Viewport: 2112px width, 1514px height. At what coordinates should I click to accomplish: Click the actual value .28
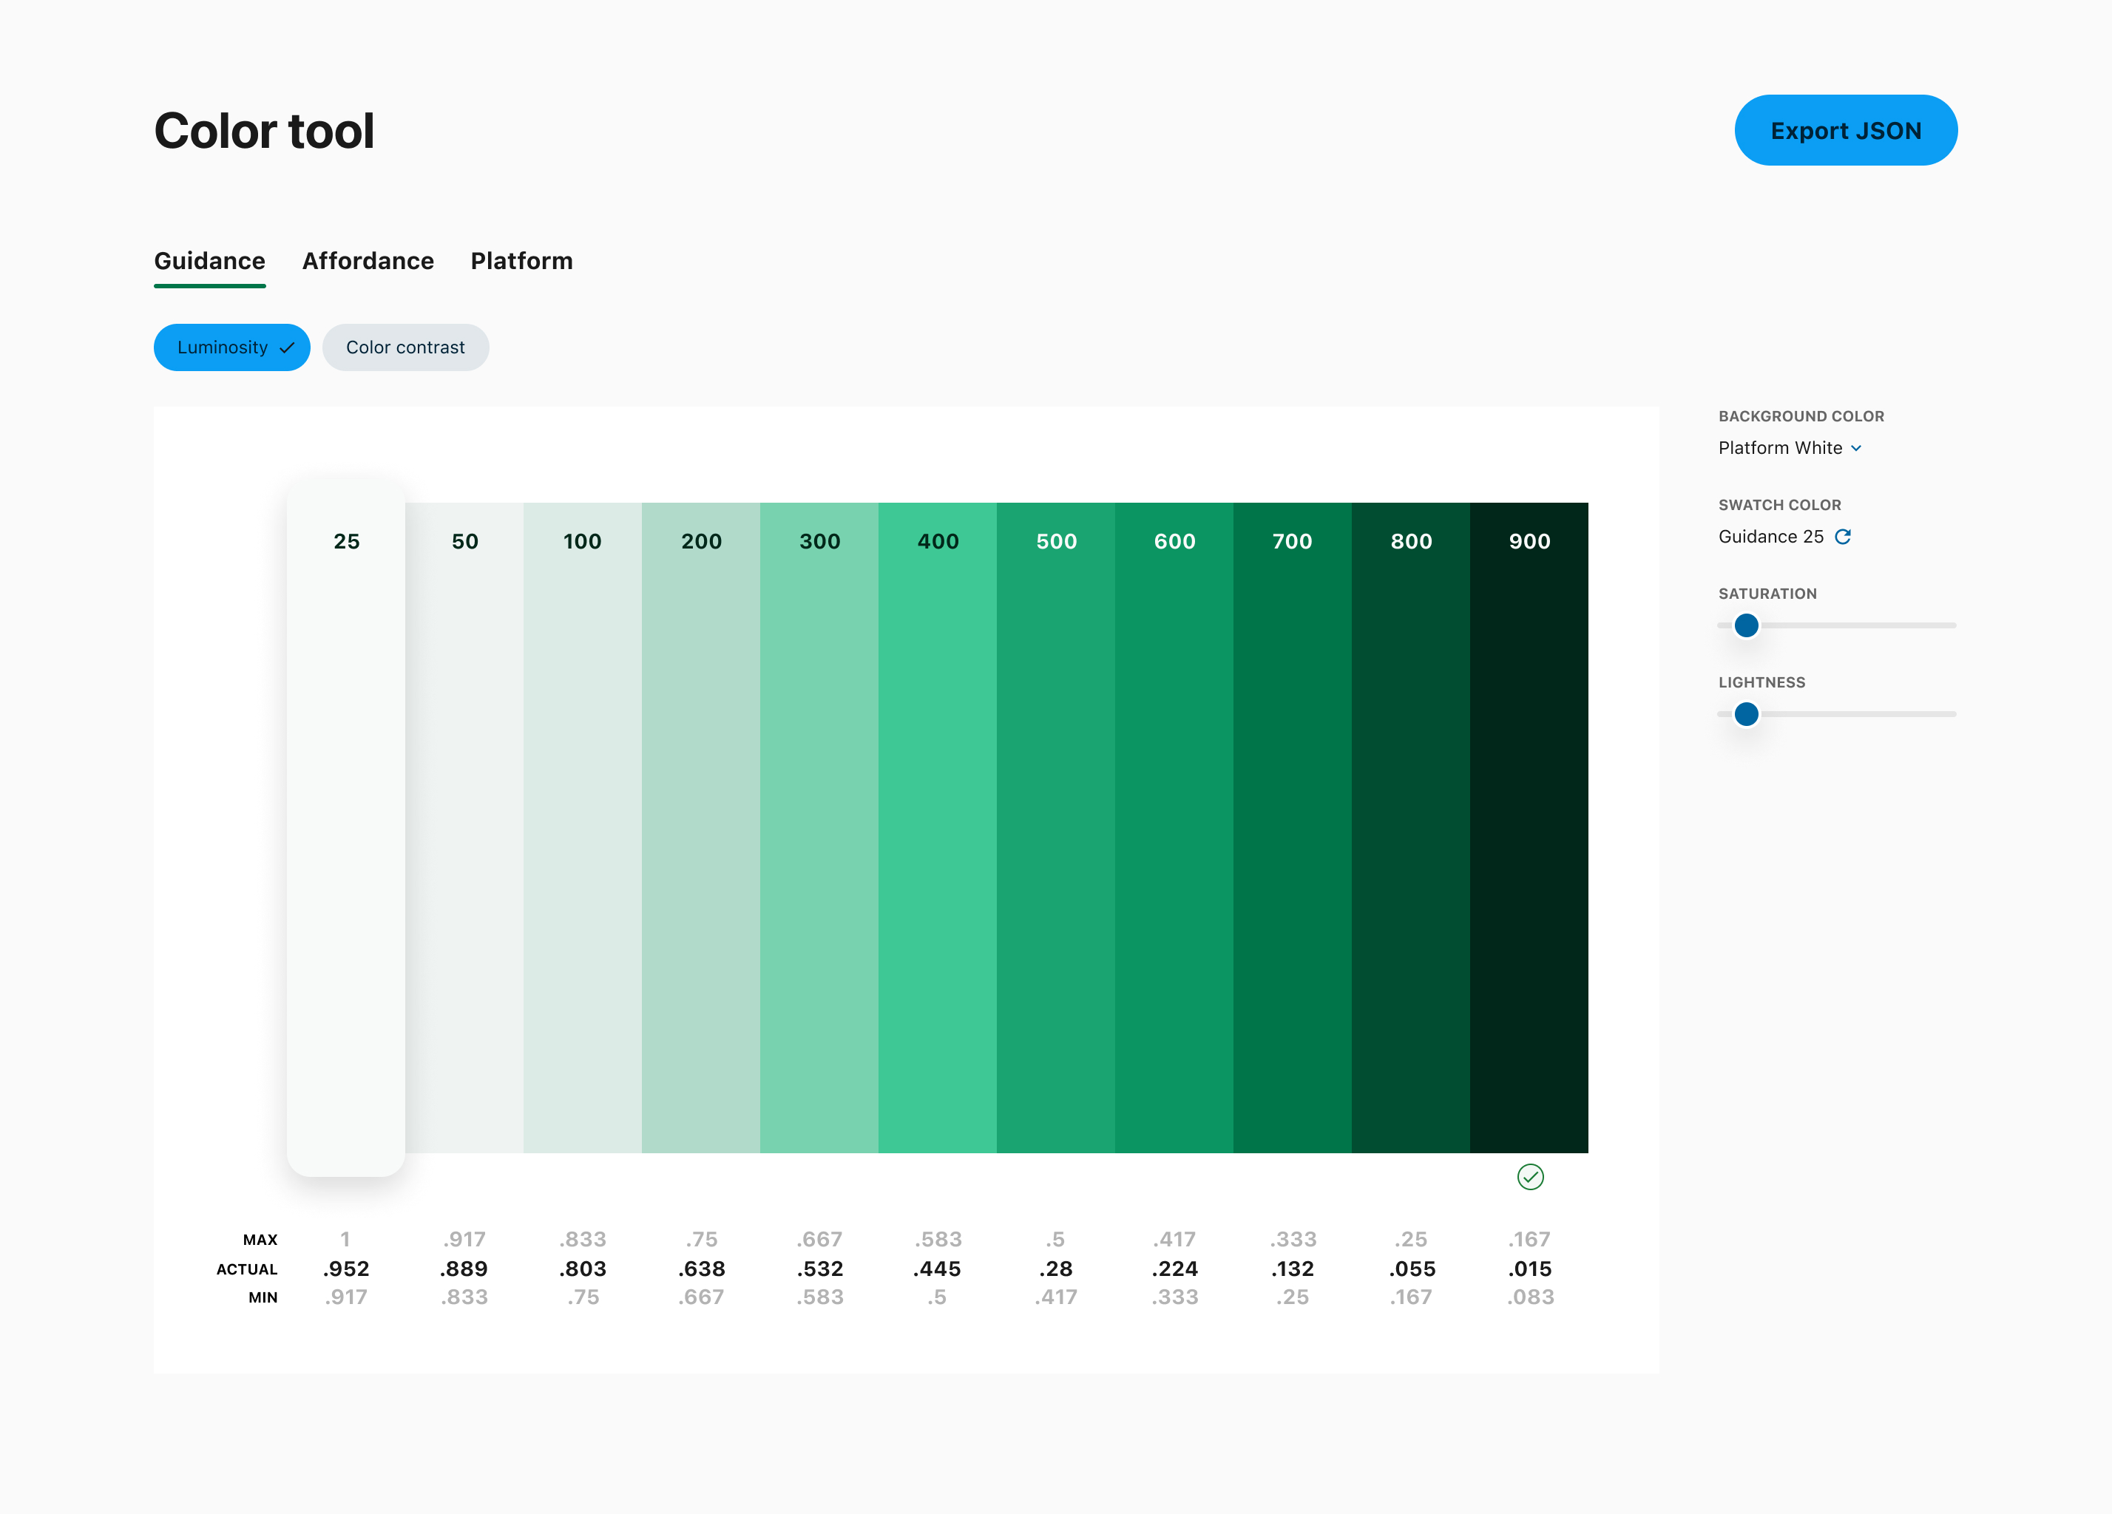[1055, 1268]
